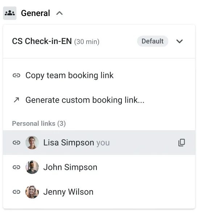
Task: Click Jenny Wilson's avatar photo
Action: click(32, 192)
